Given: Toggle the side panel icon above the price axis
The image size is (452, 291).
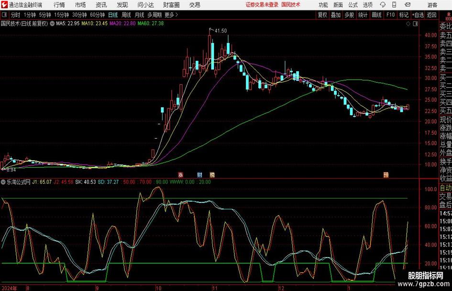Looking at the screenshot, I should 415,24.
